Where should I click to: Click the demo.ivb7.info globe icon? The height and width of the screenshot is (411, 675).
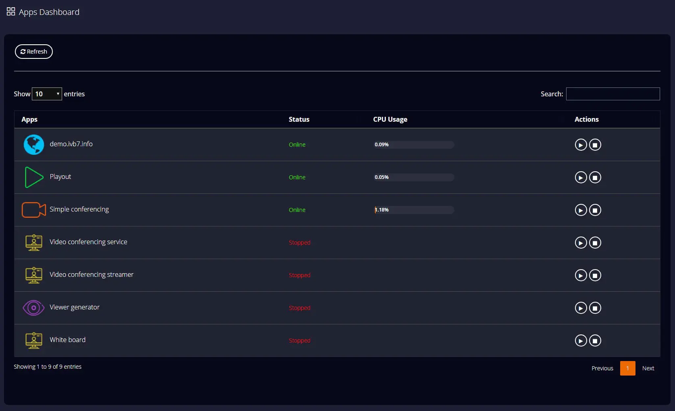coord(34,145)
